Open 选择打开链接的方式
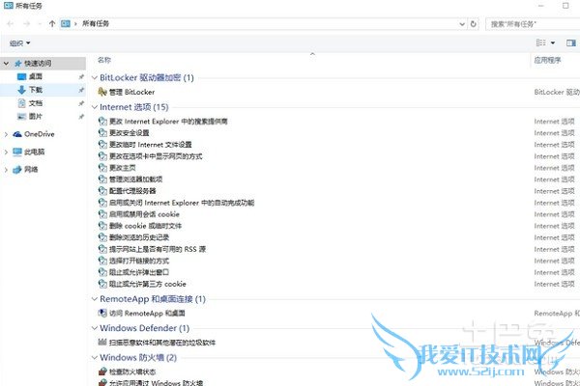The height and width of the screenshot is (386, 580). coord(139,261)
